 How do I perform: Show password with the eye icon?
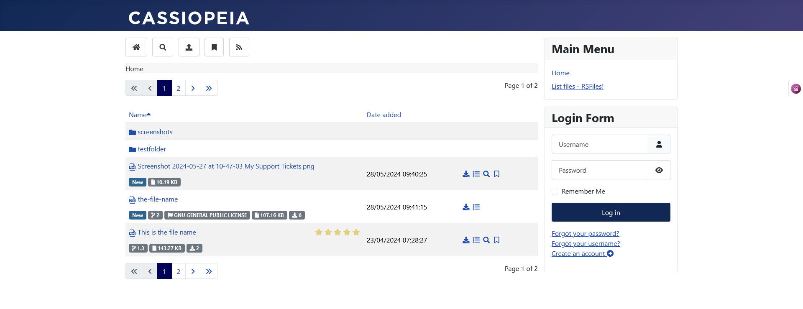[659, 170]
